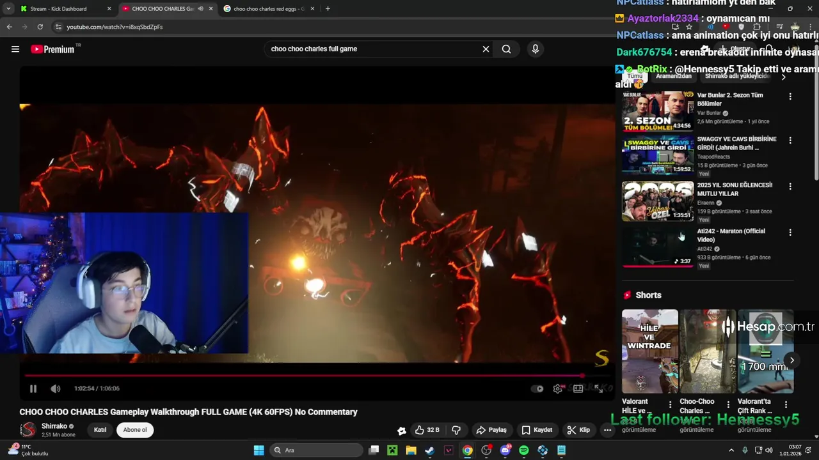Enter fullscreen in the video player
The width and height of the screenshot is (819, 460).
click(599, 388)
